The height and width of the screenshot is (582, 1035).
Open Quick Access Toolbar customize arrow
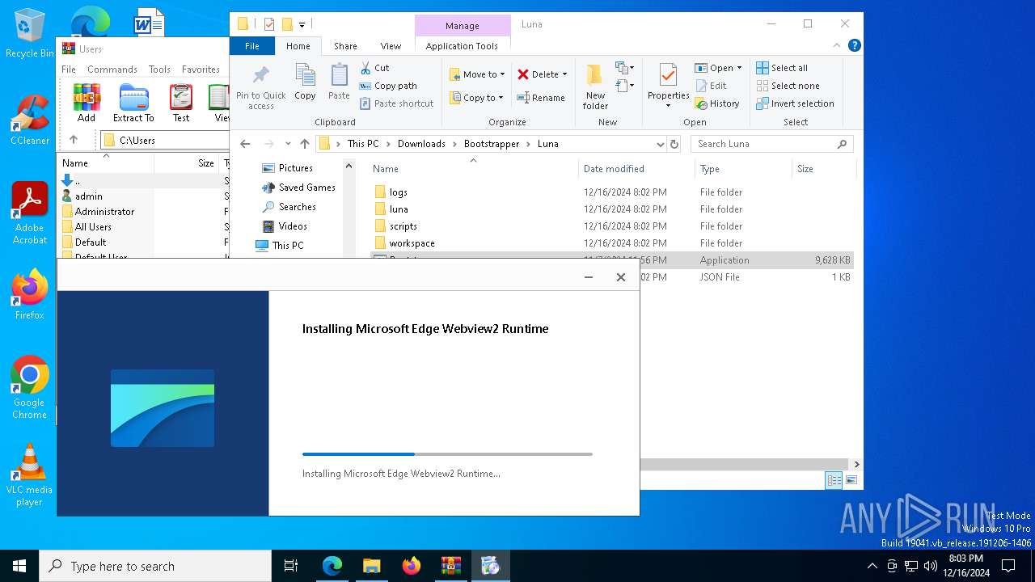[x=302, y=24]
